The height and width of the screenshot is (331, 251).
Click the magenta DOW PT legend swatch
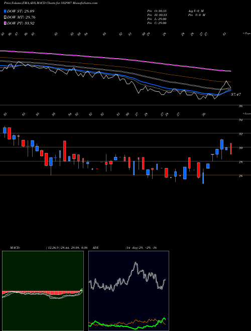[x=5, y=23]
